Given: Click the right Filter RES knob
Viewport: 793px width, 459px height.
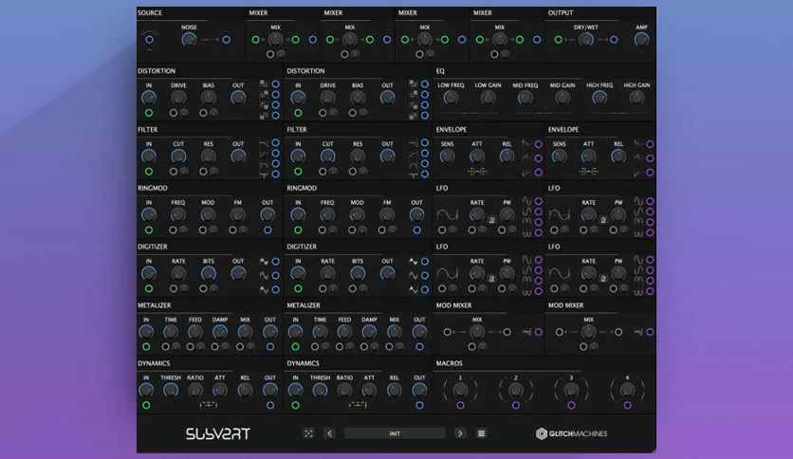Looking at the screenshot, I should pos(357,156).
